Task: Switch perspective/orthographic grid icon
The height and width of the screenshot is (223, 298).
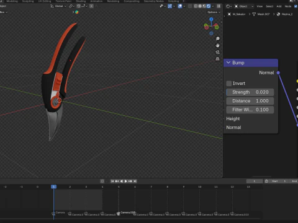Action: click(x=217, y=59)
